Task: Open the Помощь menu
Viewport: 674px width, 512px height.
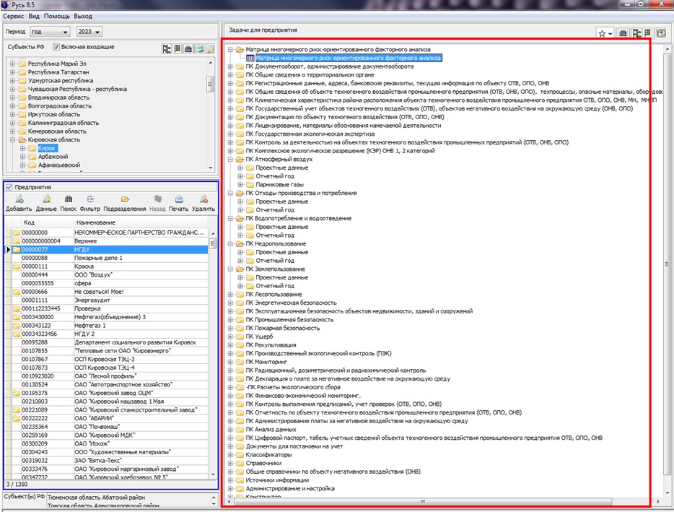Action: coord(56,16)
